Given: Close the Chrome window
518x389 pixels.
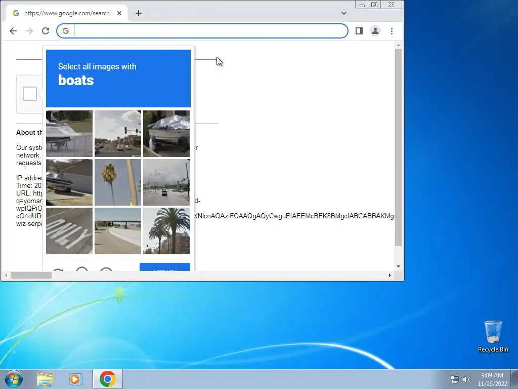Looking at the screenshot, I should pyautogui.click(x=392, y=5).
